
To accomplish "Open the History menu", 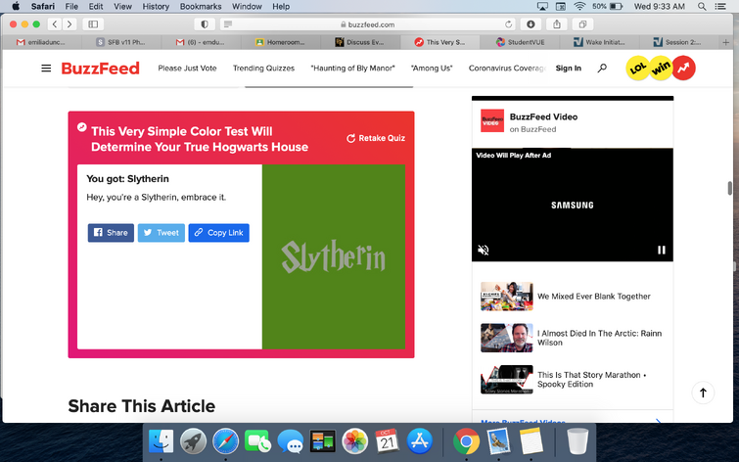I will (x=156, y=7).
